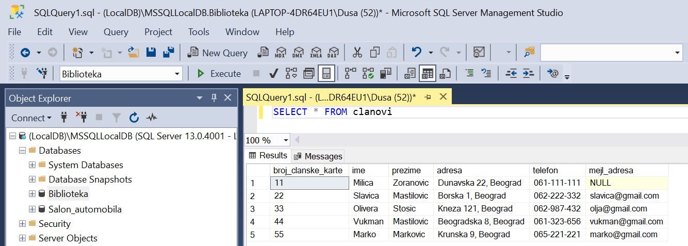Image resolution: width=688 pixels, height=246 pixels.
Task: Decrease the line indent
Action: [x=511, y=74]
